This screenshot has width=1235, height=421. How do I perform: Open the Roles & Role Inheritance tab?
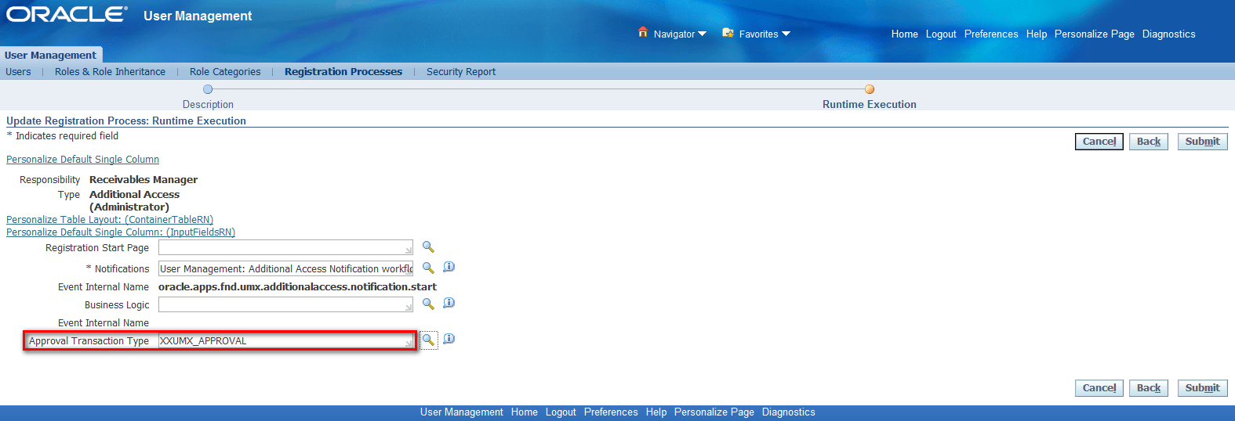[x=110, y=72]
